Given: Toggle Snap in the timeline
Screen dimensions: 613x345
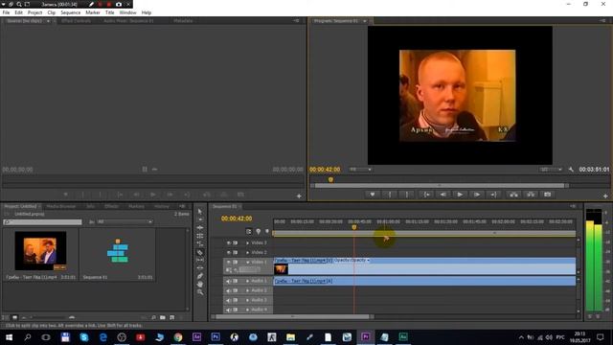Looking at the screenshot, I should pyautogui.click(x=249, y=232).
